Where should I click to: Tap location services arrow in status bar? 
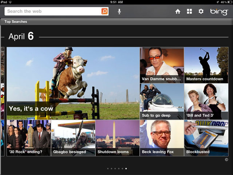(x=218, y=2)
